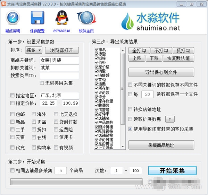The image size is (208, 195).
Task: Open the 软件主页 globe icon
Action: coord(86,18)
